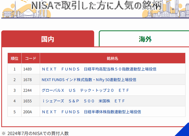
Task: Open NEXT FUNDS 日経半導体株指数 link
Action: point(91,112)
